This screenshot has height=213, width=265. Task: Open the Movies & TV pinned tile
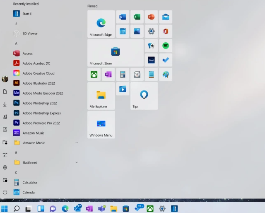(123, 89)
